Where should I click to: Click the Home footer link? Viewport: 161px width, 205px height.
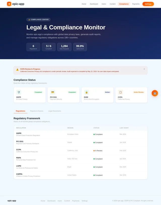43,201
